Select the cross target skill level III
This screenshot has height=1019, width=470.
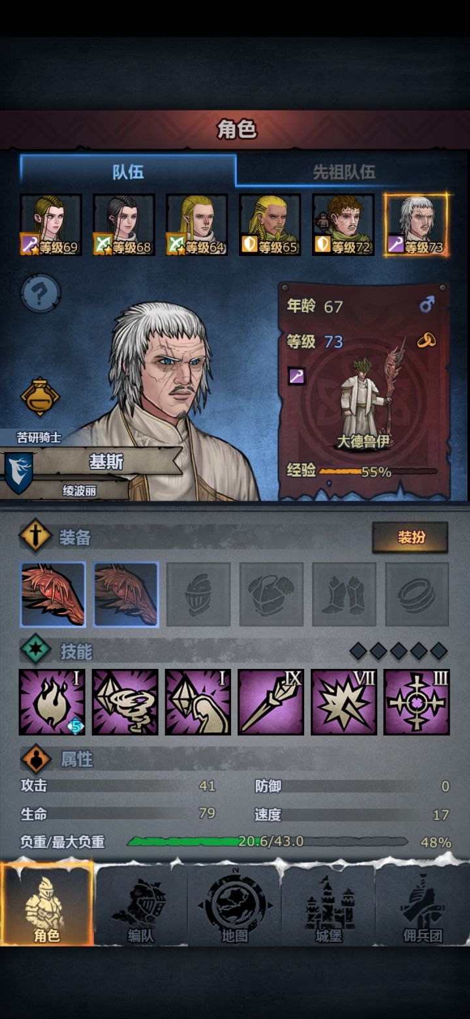[416, 702]
